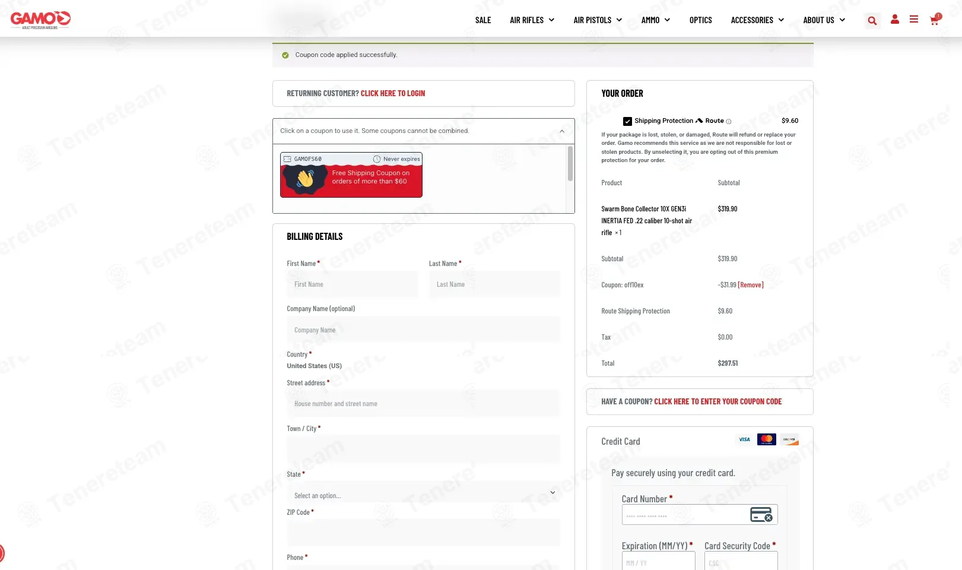This screenshot has width=962, height=570.
Task: Click the Discover card logo
Action: (x=789, y=439)
